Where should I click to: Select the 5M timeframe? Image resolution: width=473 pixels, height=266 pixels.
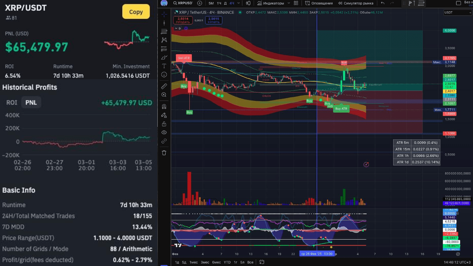(x=211, y=3)
